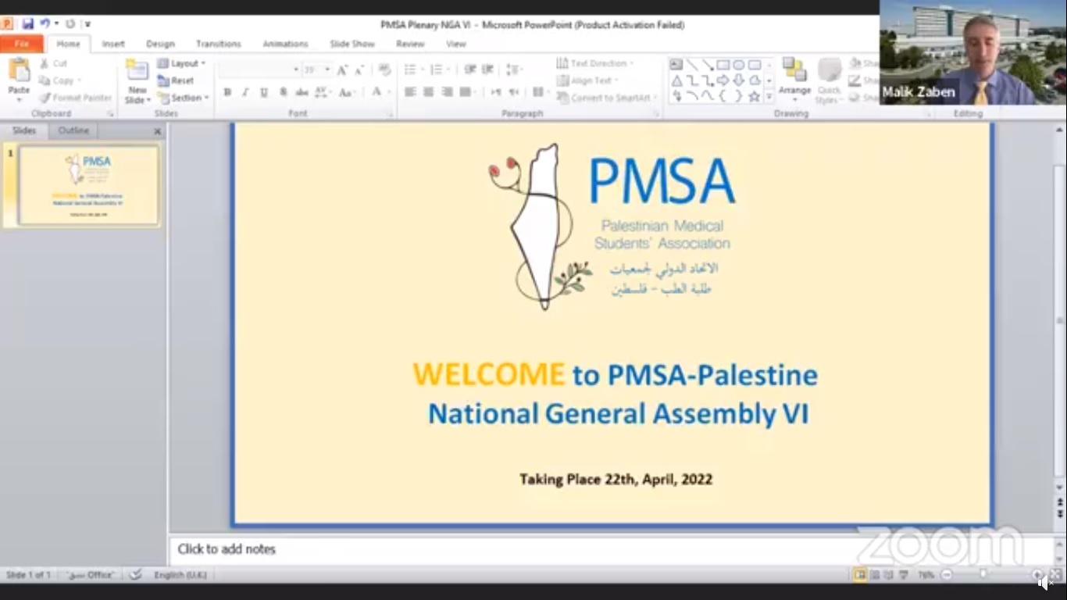Open Bullets list dropdown
Viewport: 1067px width, 600px height.
[x=412, y=70]
